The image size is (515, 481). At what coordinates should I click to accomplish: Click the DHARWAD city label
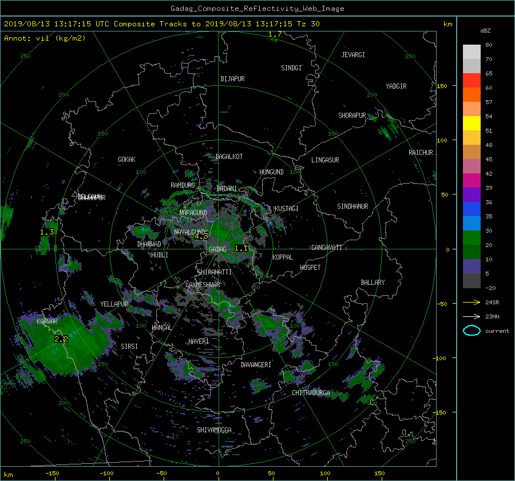click(x=149, y=244)
